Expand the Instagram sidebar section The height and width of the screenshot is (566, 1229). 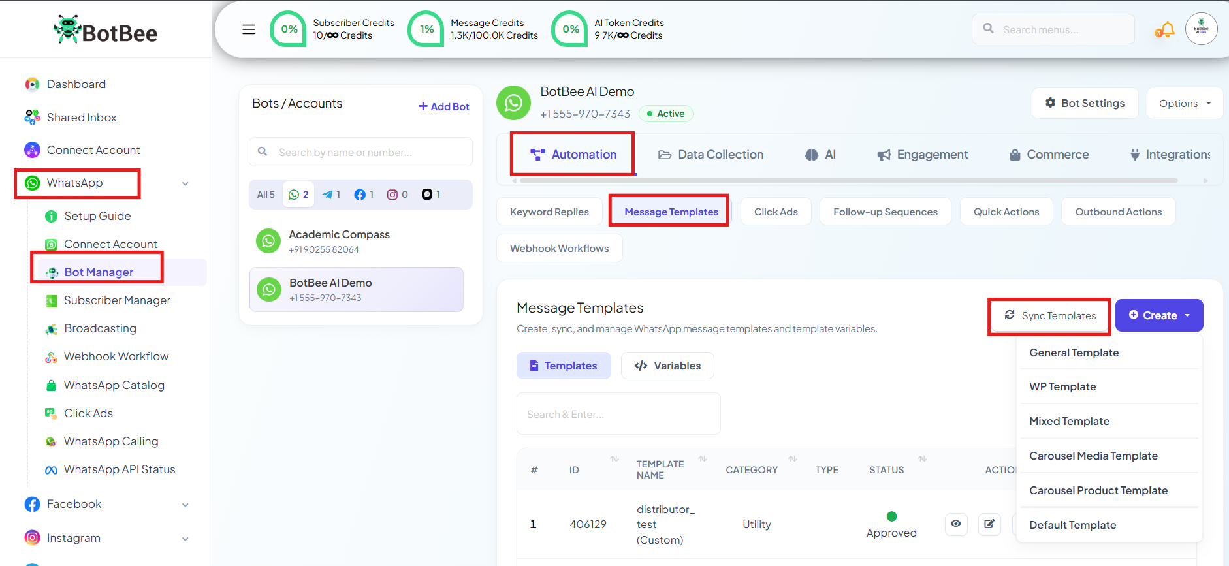click(185, 539)
